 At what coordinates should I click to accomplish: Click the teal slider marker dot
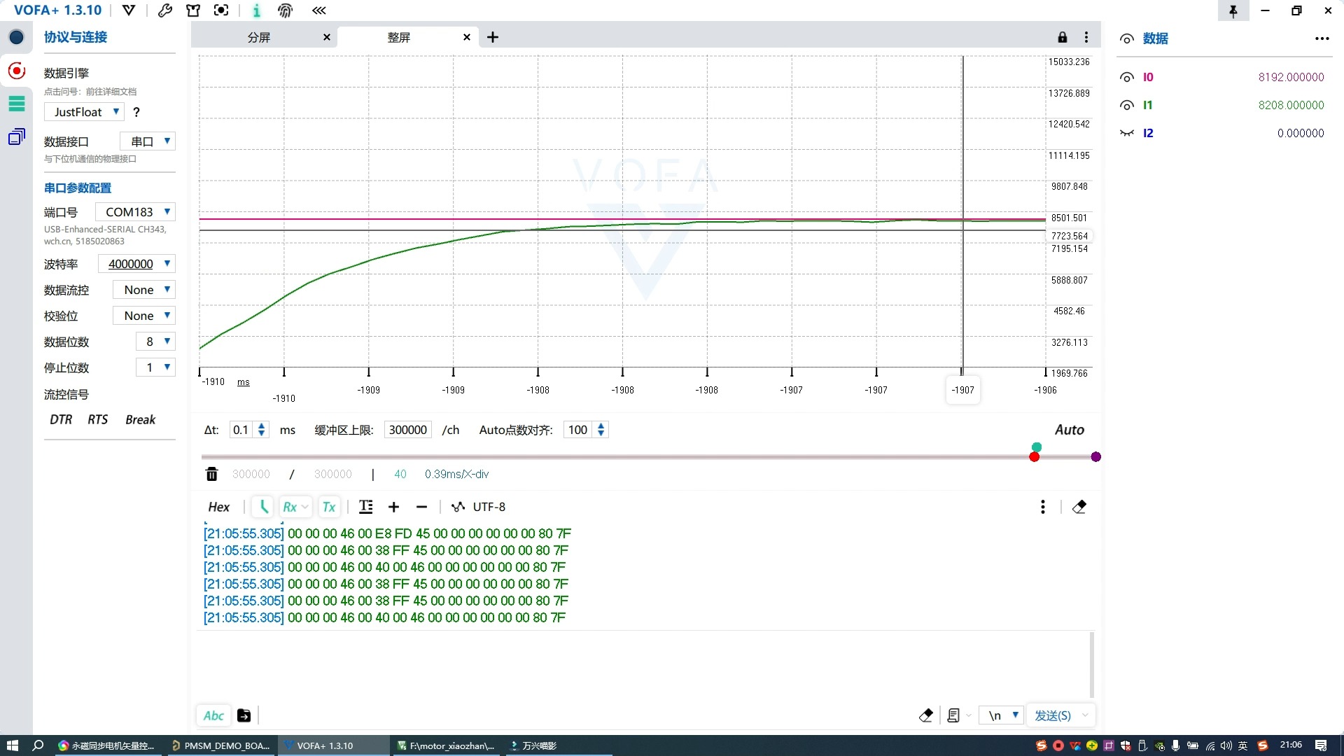(1037, 447)
